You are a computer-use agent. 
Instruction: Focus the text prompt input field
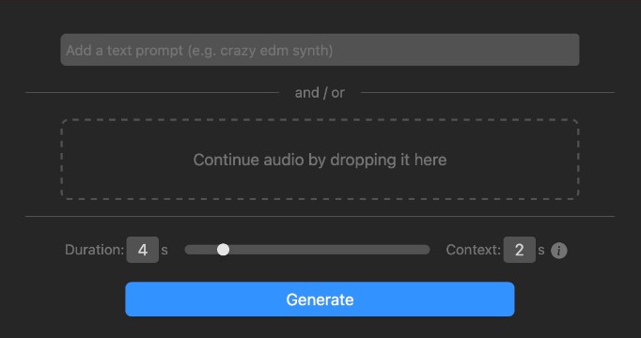(x=320, y=50)
